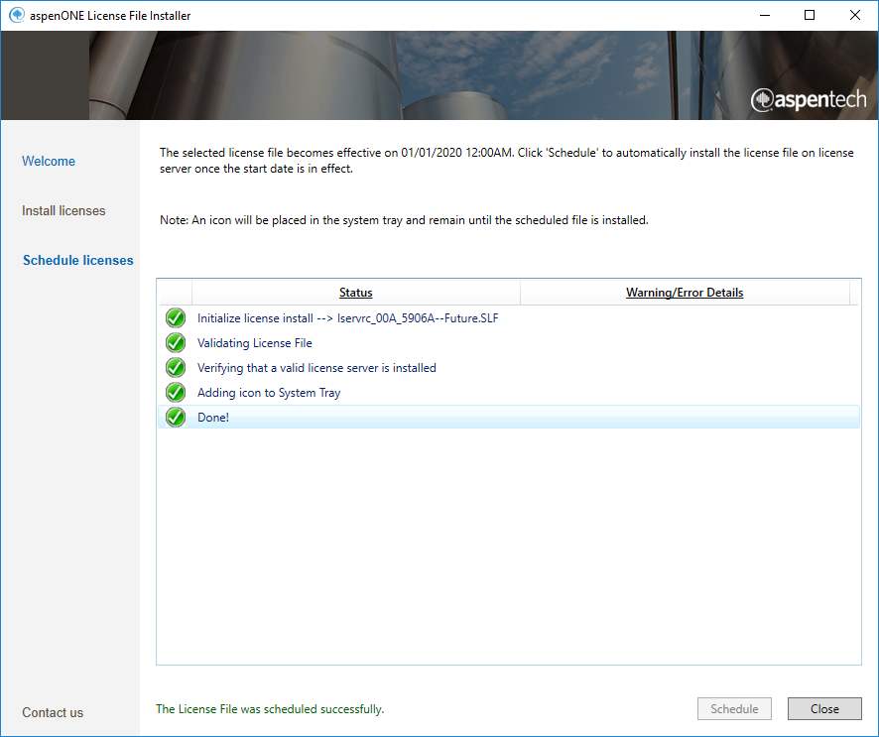Click the aspenONE app icon in title bar

(16, 16)
